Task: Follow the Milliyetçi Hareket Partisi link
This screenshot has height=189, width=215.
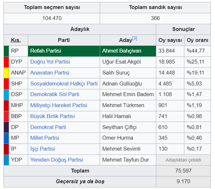Action: 59,105
